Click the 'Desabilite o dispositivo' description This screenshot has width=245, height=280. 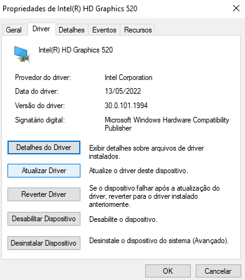coord(123,219)
